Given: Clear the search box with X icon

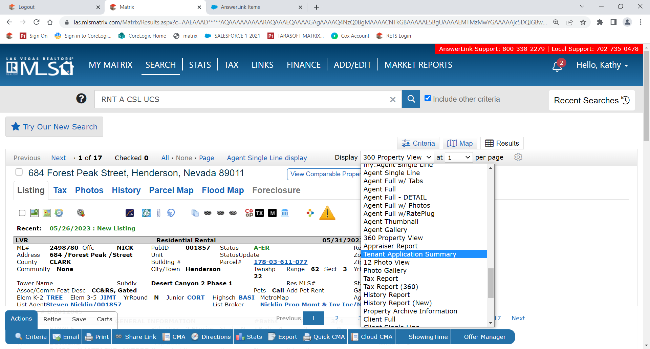Looking at the screenshot, I should click(x=392, y=99).
